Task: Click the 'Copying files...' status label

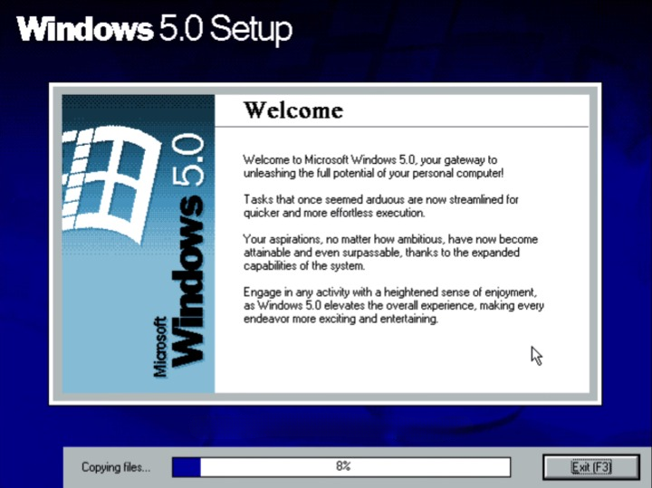Action: [x=116, y=467]
